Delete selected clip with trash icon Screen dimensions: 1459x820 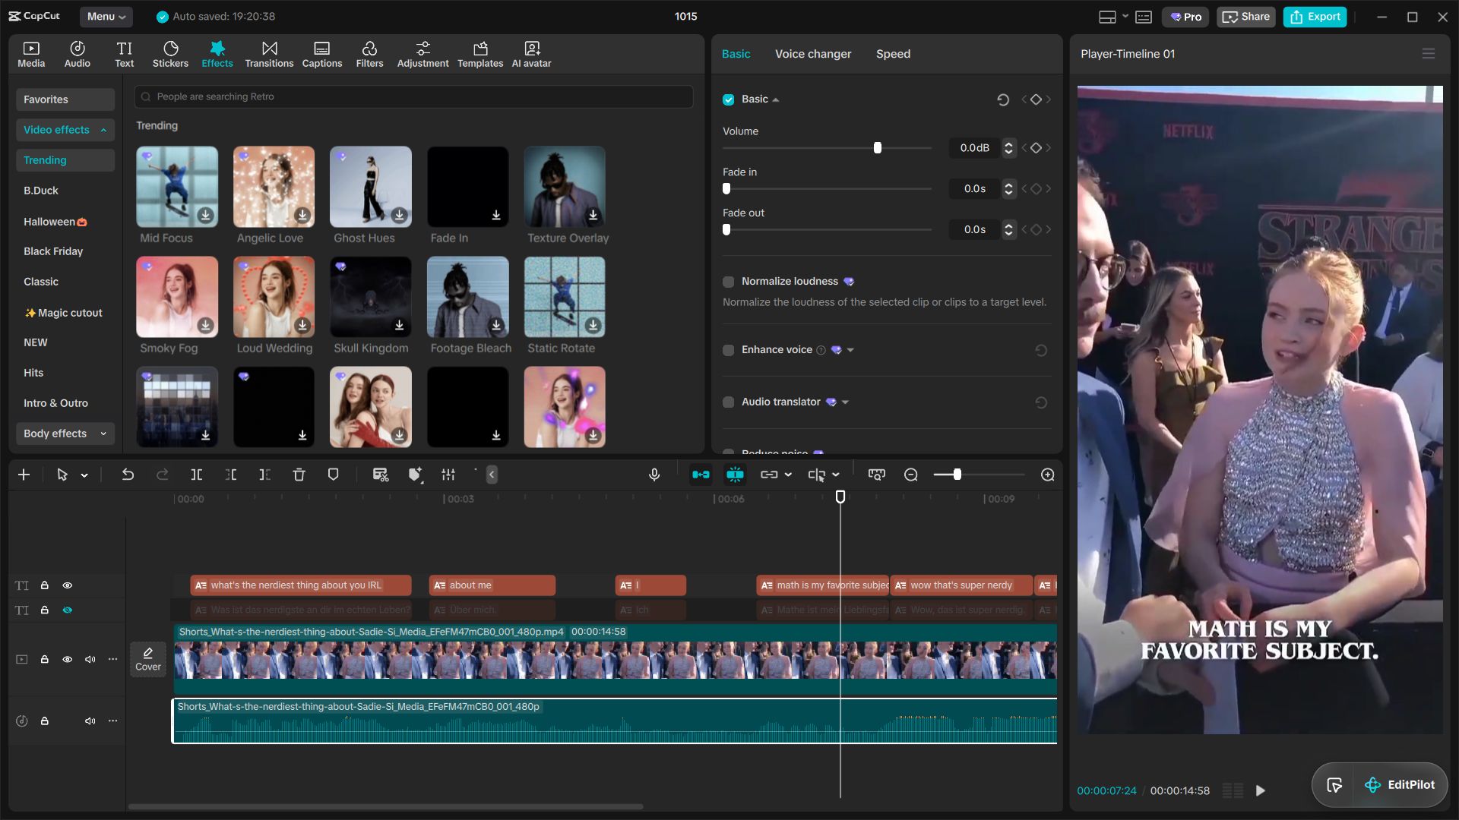click(x=299, y=475)
